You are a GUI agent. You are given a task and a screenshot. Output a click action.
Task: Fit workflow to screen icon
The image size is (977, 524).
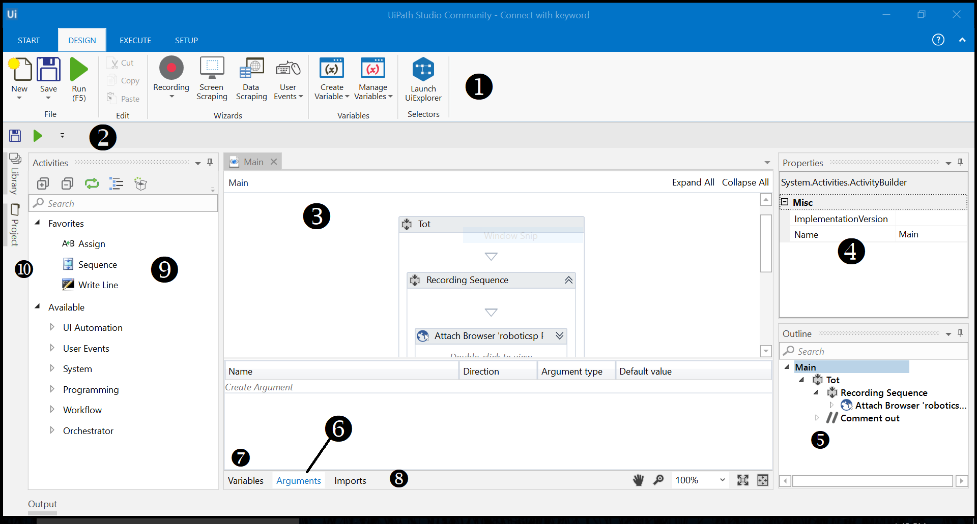tap(743, 480)
